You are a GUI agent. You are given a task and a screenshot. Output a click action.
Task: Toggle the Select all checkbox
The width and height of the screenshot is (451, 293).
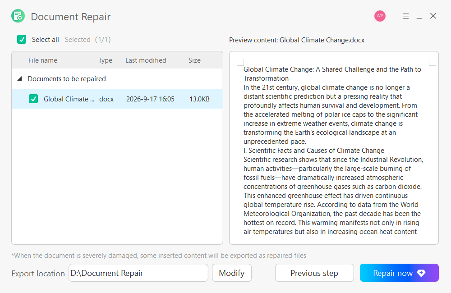[22, 39]
